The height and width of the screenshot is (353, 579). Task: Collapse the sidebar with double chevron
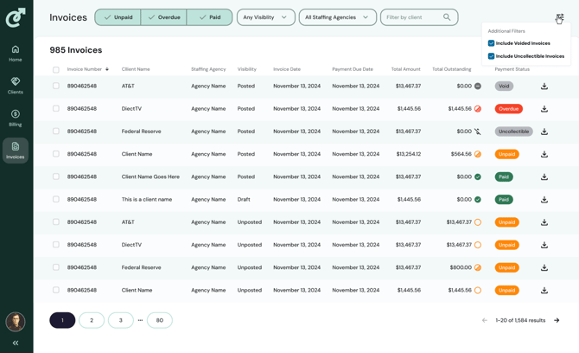[16, 343]
